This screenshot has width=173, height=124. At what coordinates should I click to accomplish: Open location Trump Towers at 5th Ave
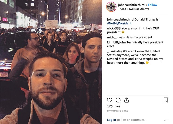click(x=134, y=9)
